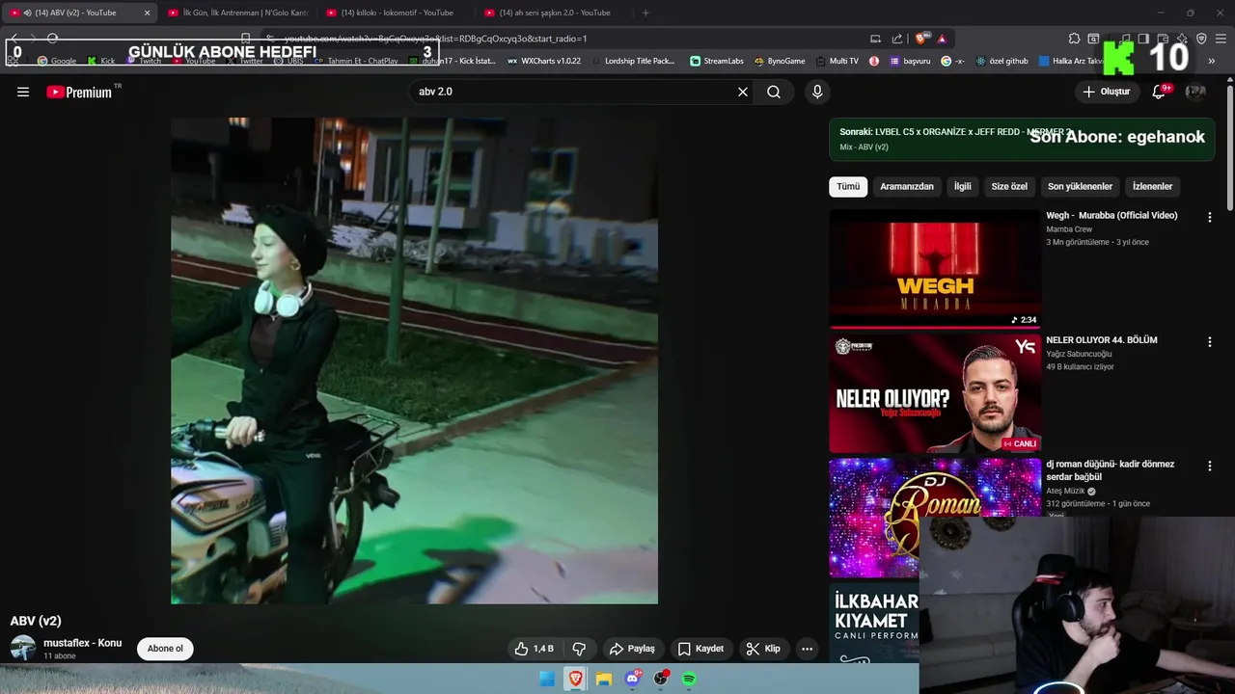The height and width of the screenshot is (694, 1235).
Task: Dislike the ABV (v2) video
Action: (x=580, y=649)
